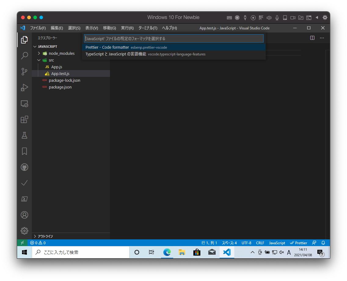Open the Windows Start menu

click(x=24, y=253)
